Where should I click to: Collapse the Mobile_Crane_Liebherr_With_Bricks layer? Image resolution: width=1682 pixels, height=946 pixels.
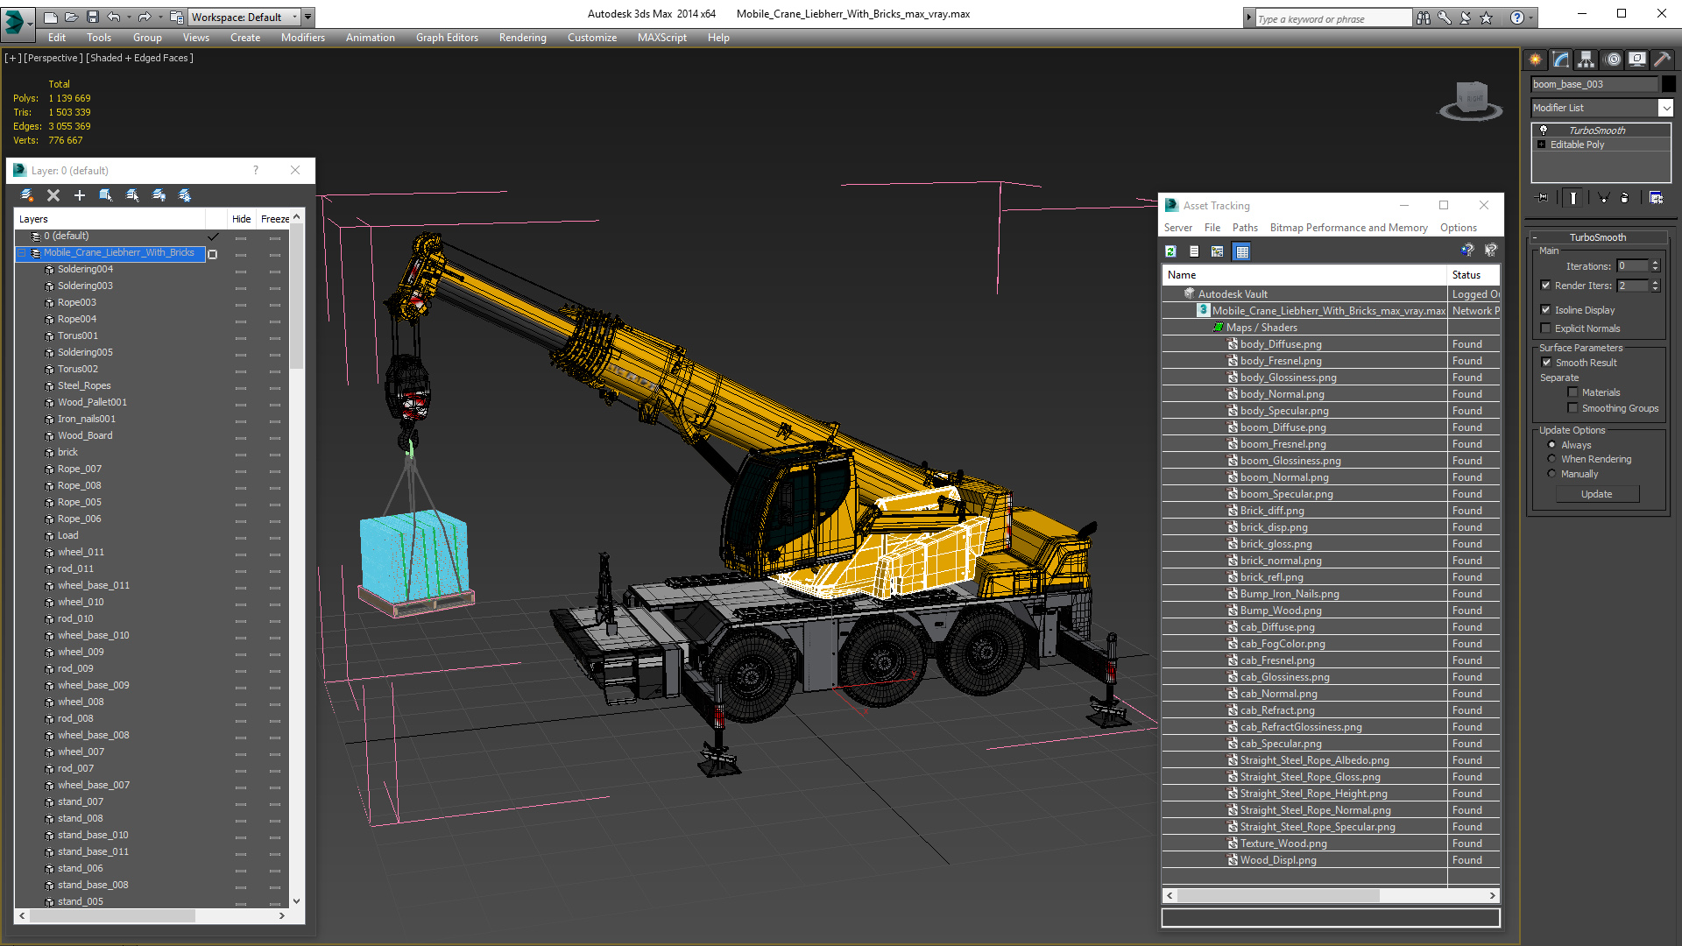click(x=21, y=253)
